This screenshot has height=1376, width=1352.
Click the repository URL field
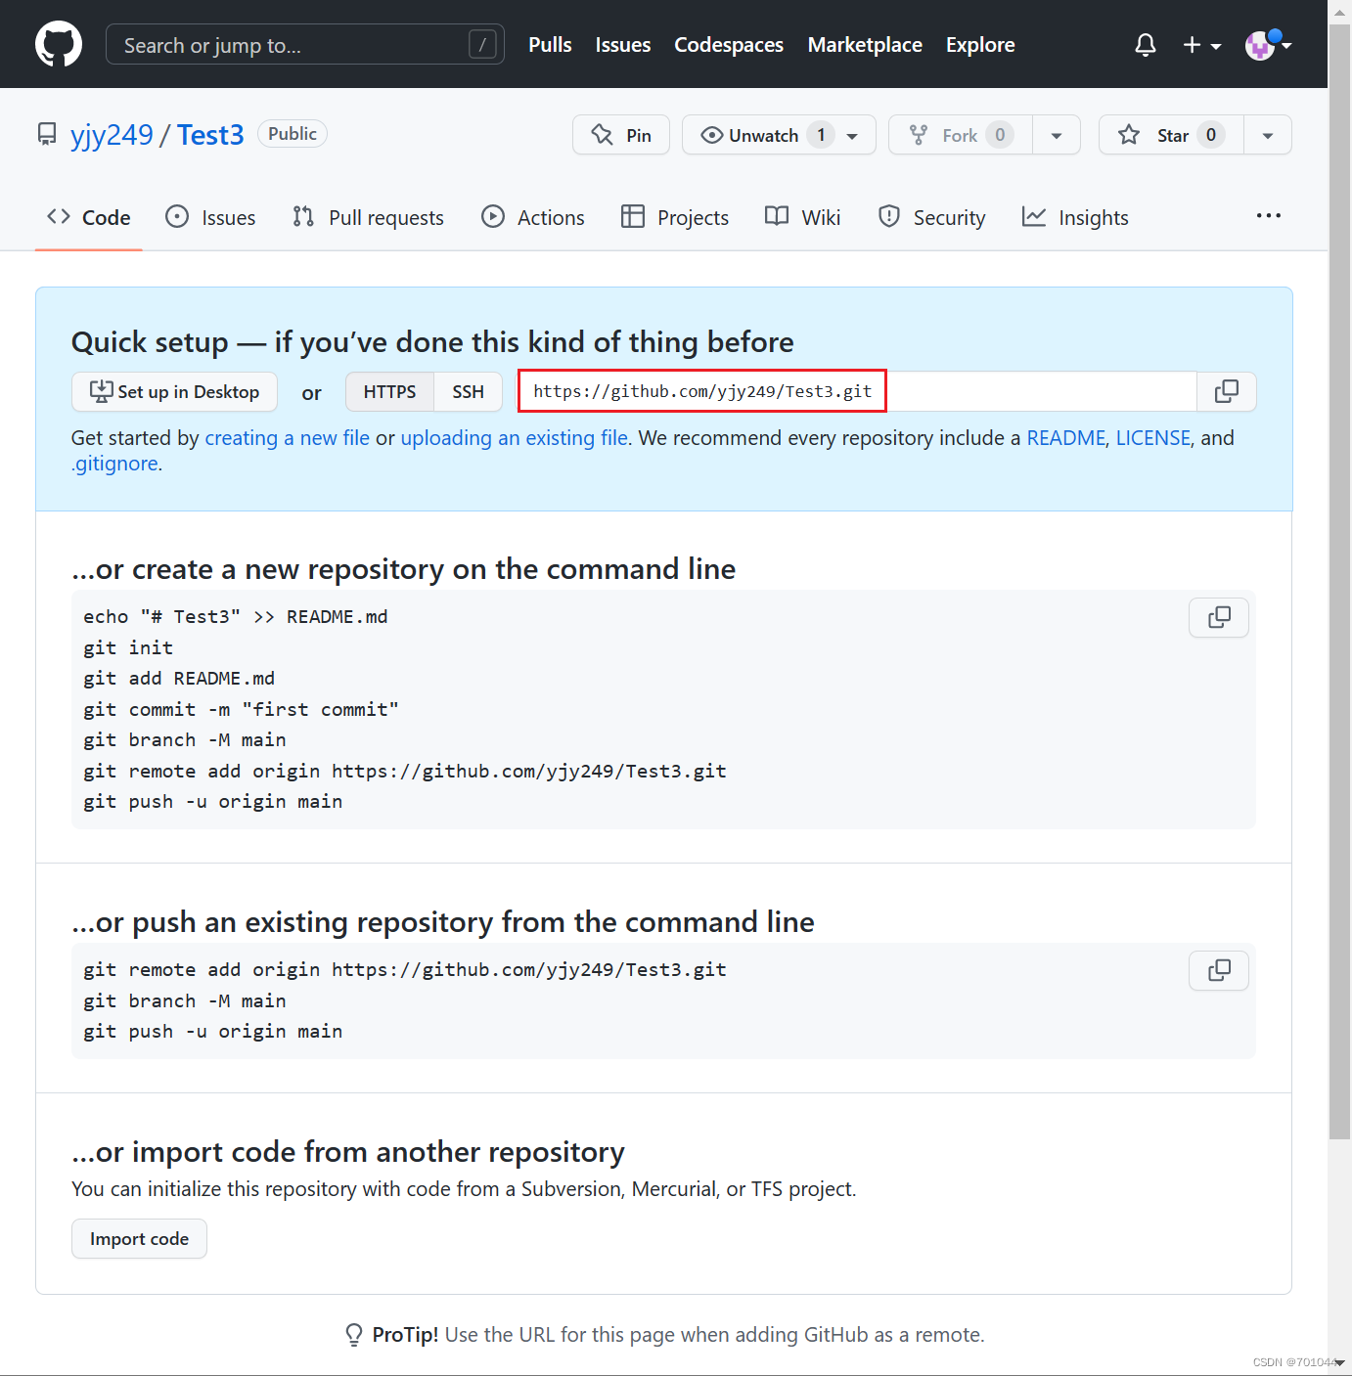pos(857,391)
